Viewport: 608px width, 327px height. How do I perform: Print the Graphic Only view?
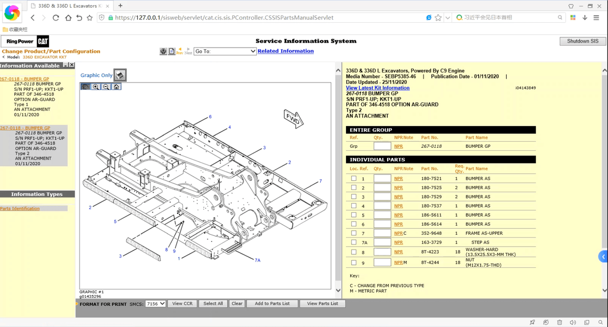click(x=120, y=75)
